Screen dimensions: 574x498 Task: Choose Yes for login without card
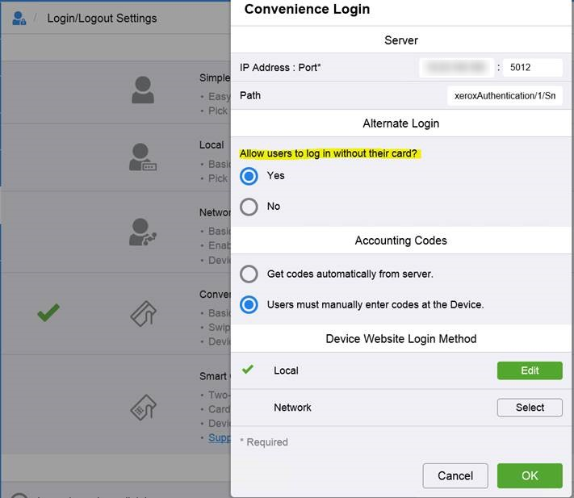[x=249, y=176]
